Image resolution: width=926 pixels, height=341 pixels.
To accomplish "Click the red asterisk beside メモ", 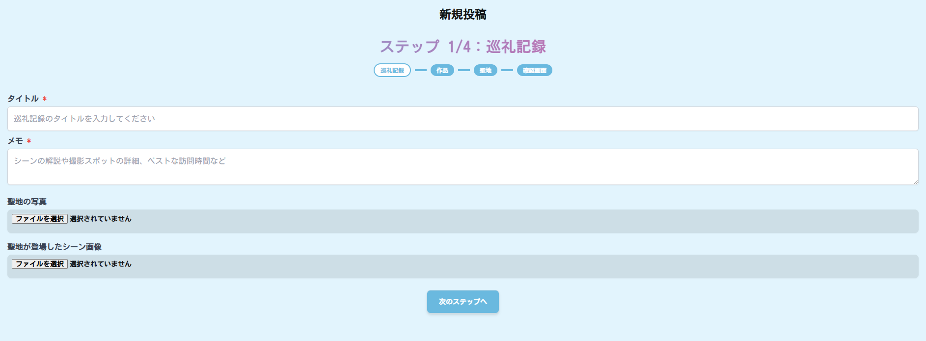I will pos(28,141).
